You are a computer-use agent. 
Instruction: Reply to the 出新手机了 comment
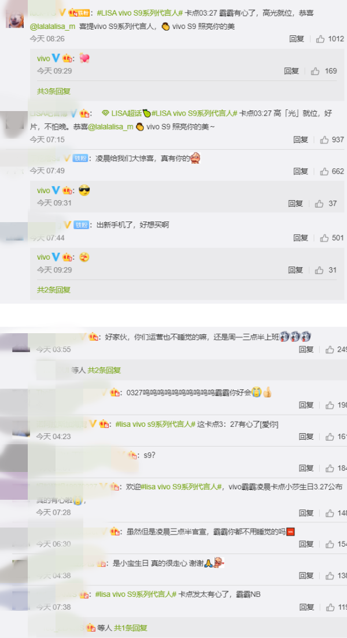301,238
